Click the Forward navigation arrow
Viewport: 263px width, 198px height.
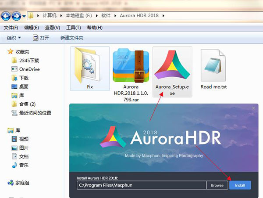(x=17, y=16)
